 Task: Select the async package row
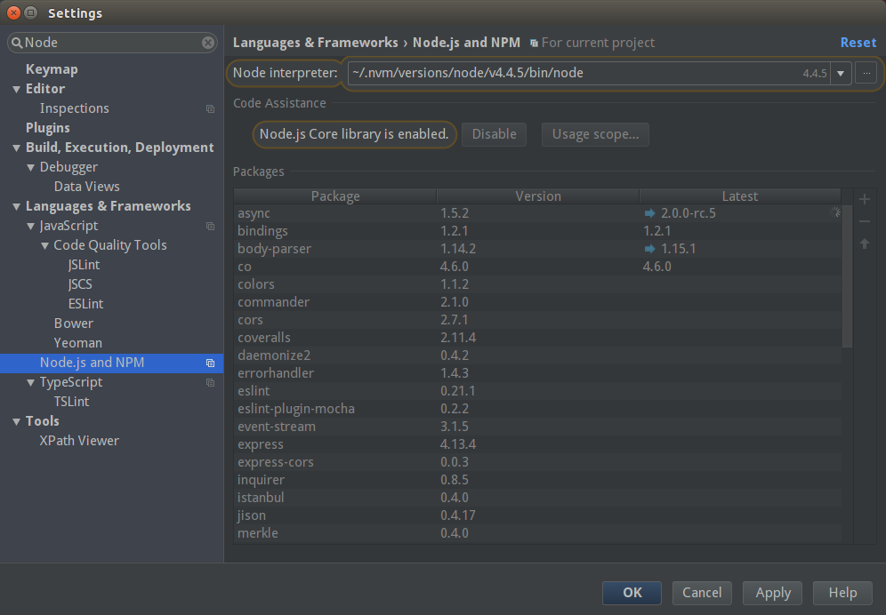538,213
